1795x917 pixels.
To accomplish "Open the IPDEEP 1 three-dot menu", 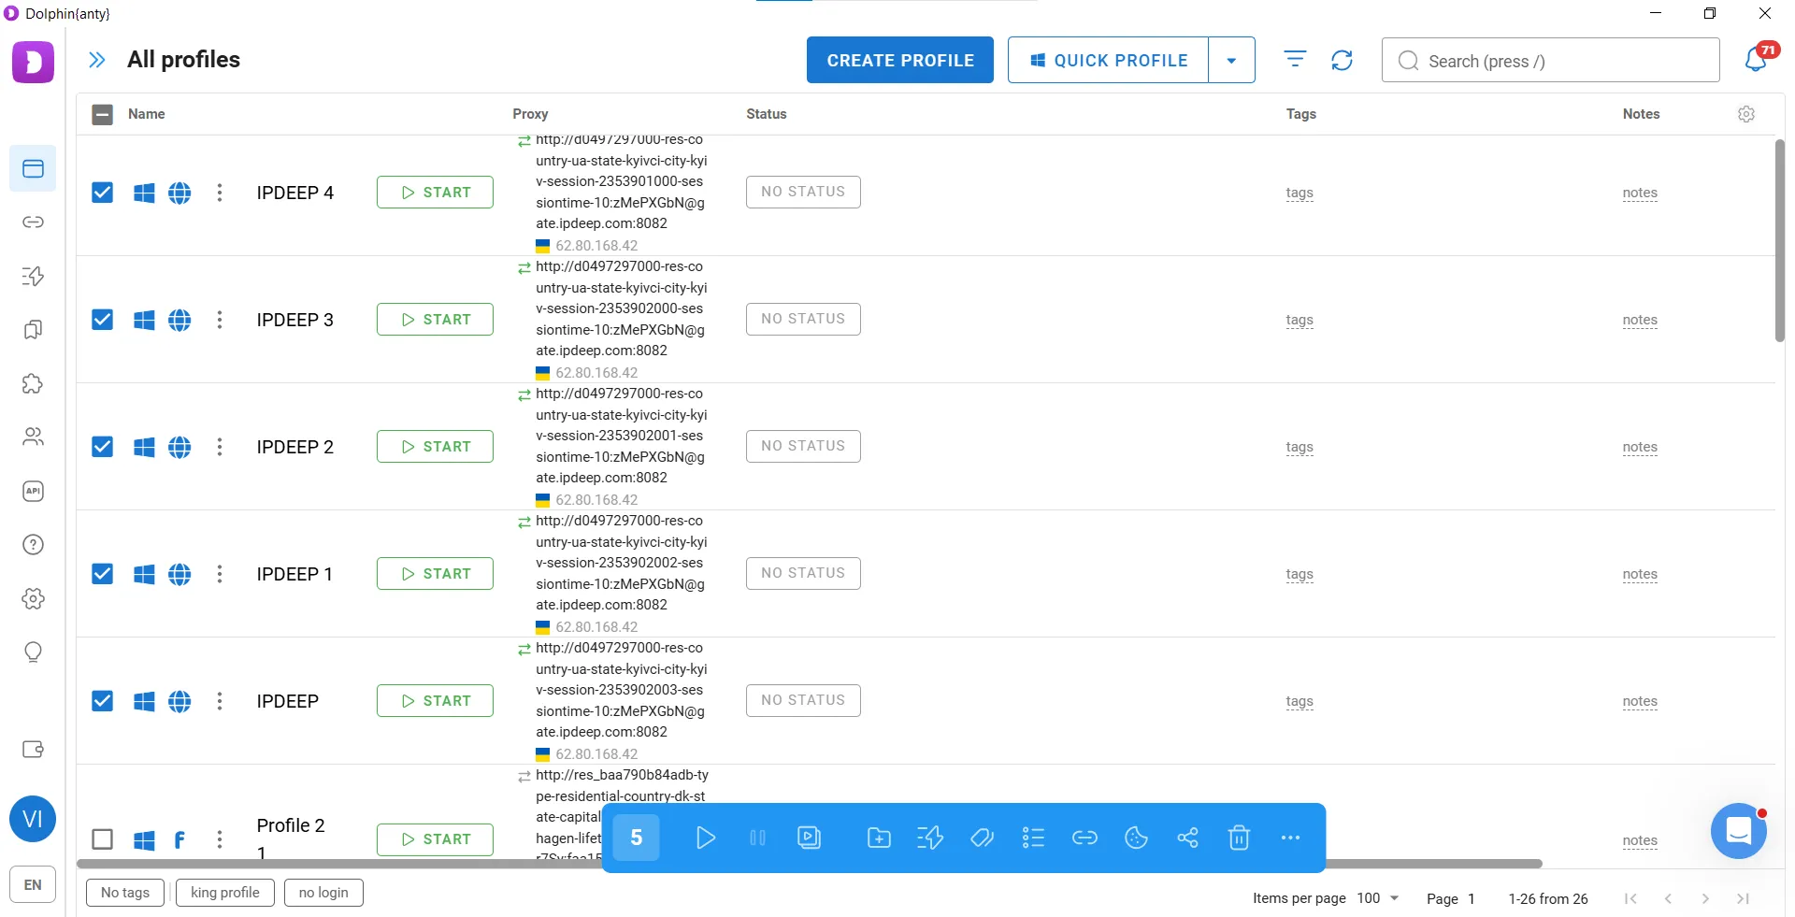I will point(220,574).
